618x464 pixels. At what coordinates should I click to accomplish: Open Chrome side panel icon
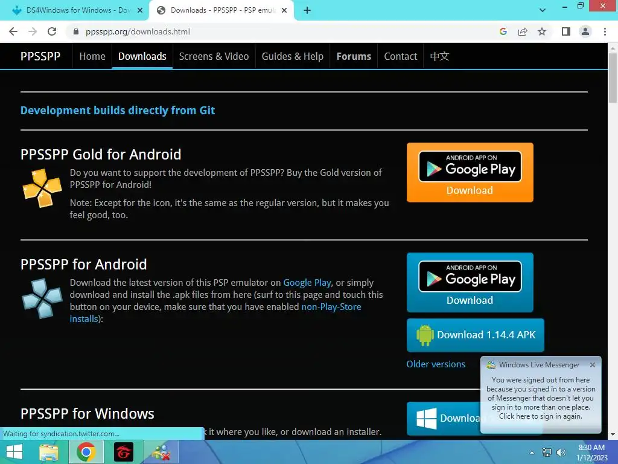click(x=566, y=31)
